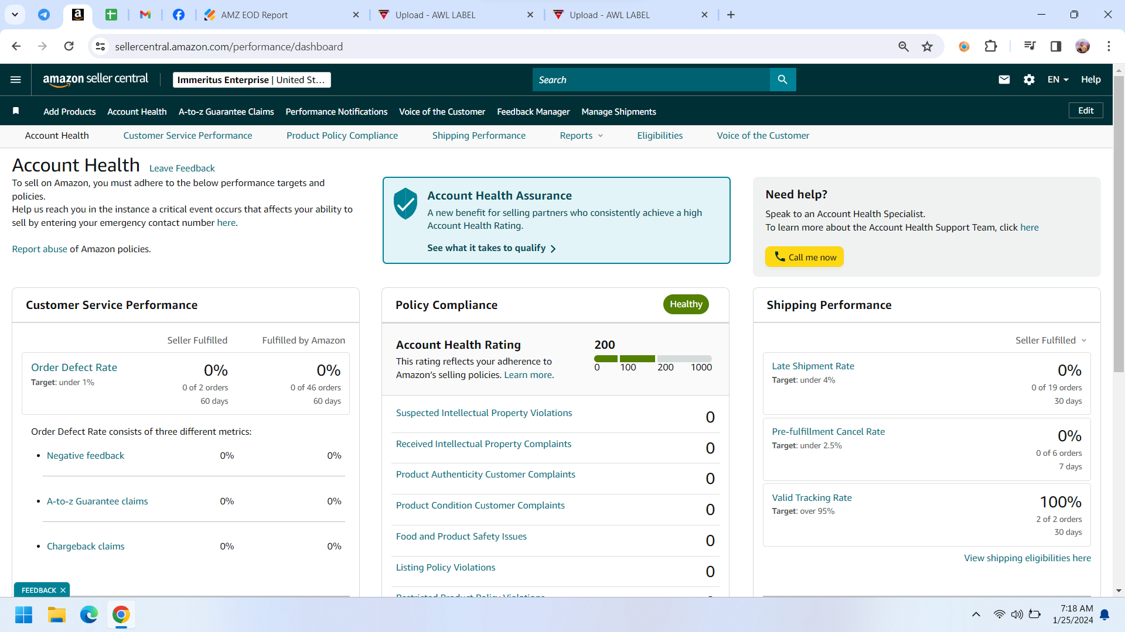The height and width of the screenshot is (632, 1125).
Task: Open the Immeritus Enterprise account switcher
Action: click(252, 80)
